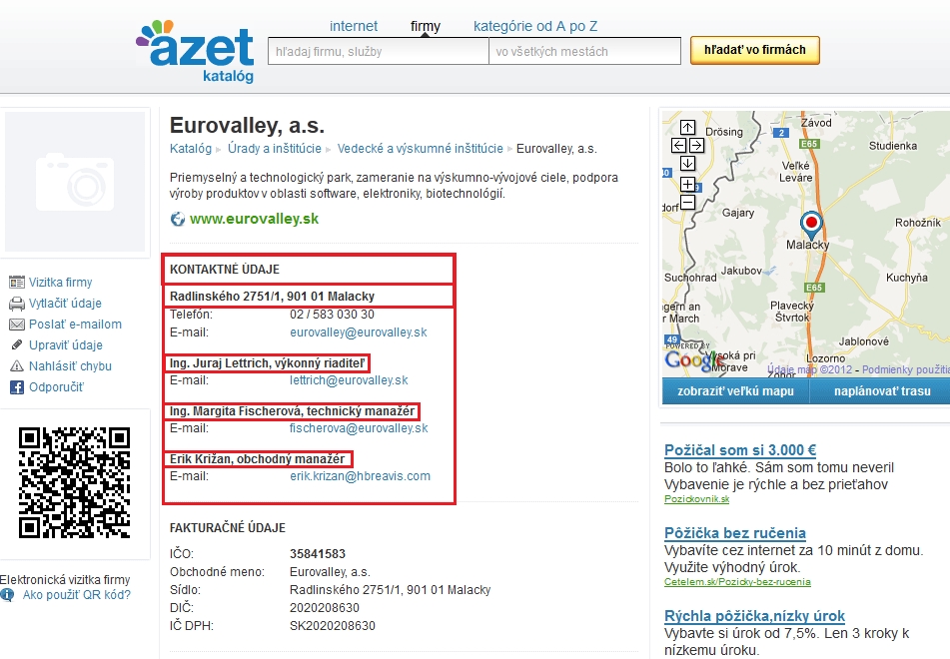Click the red Malacky map pin
This screenshot has height=659, width=950.
tap(811, 225)
